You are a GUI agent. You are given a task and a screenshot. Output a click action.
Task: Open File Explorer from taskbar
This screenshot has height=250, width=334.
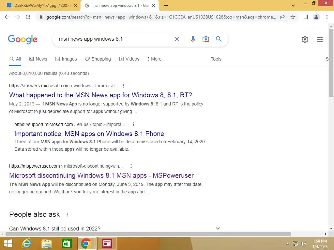(46, 243)
